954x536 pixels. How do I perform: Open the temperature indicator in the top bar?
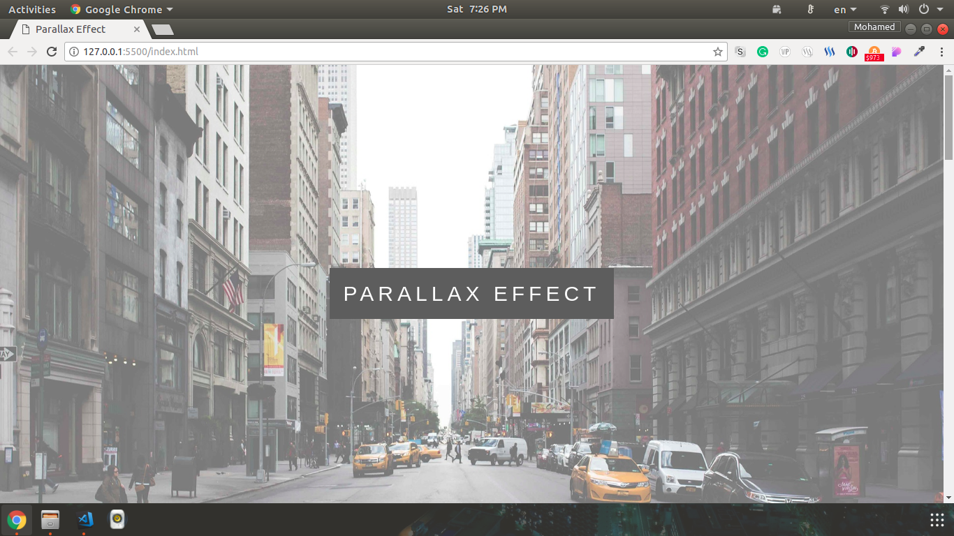(811, 10)
